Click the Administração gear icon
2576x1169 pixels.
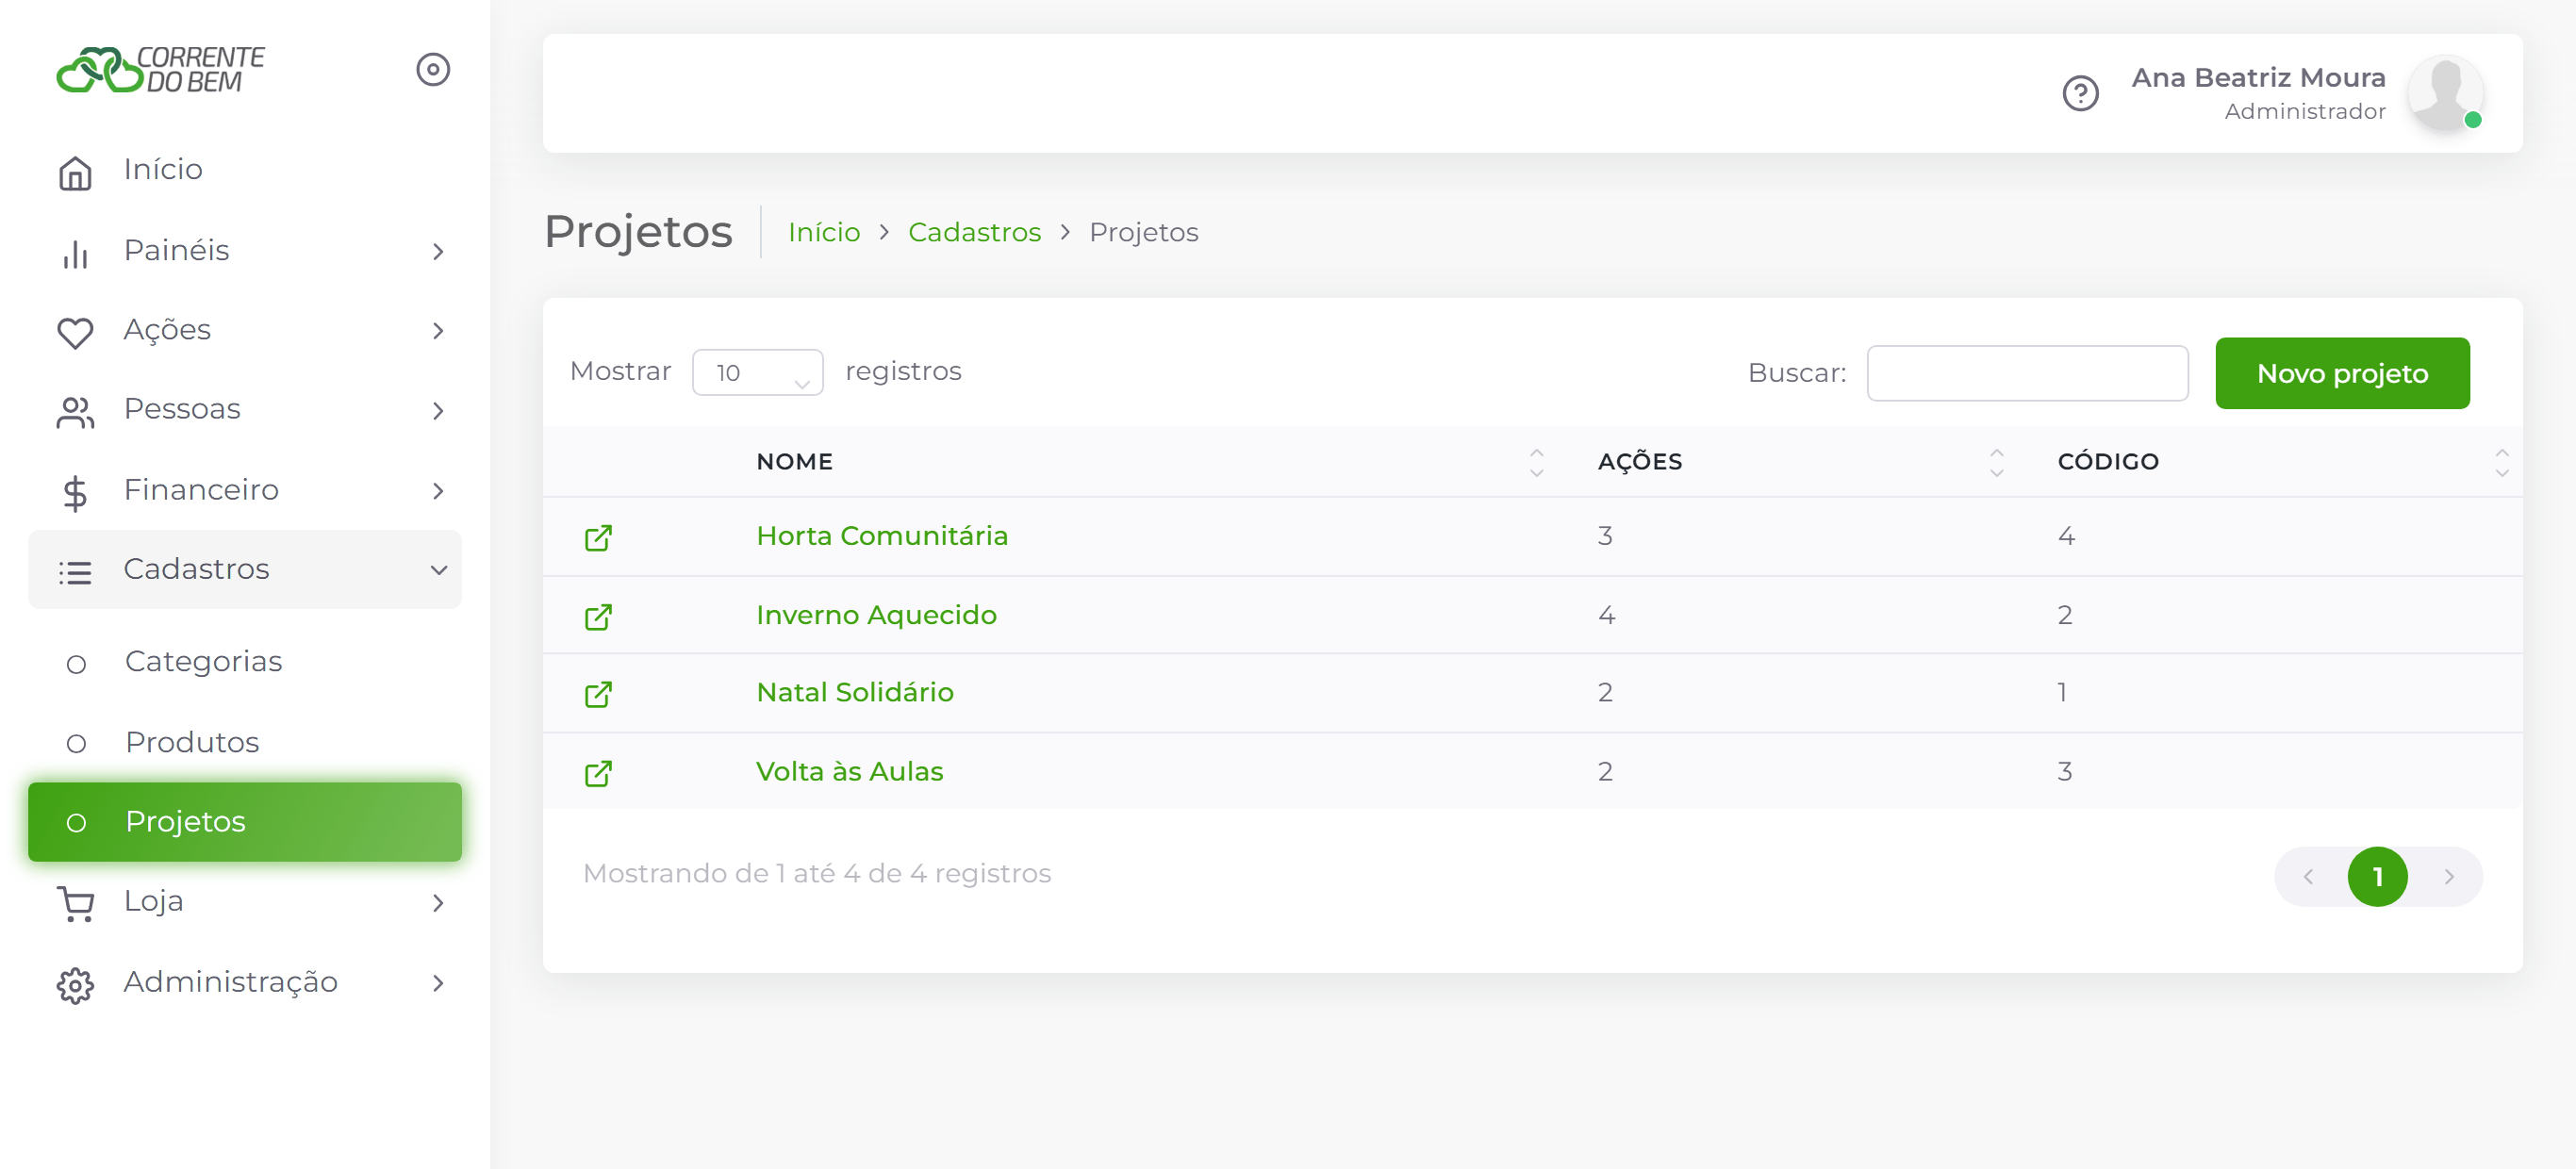(x=75, y=984)
